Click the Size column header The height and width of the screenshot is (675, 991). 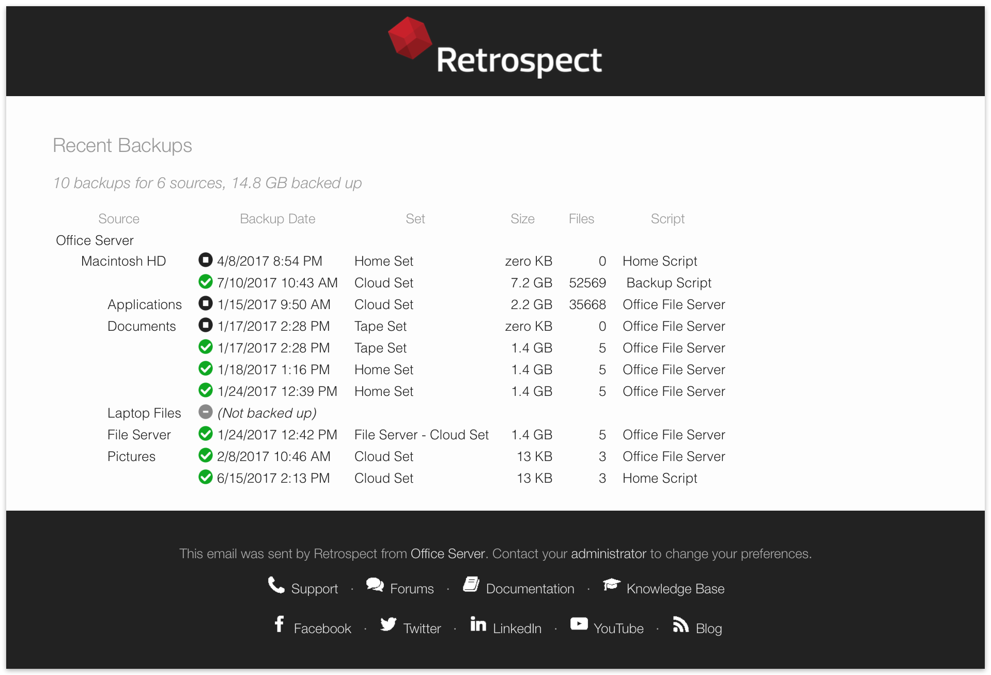click(x=522, y=219)
